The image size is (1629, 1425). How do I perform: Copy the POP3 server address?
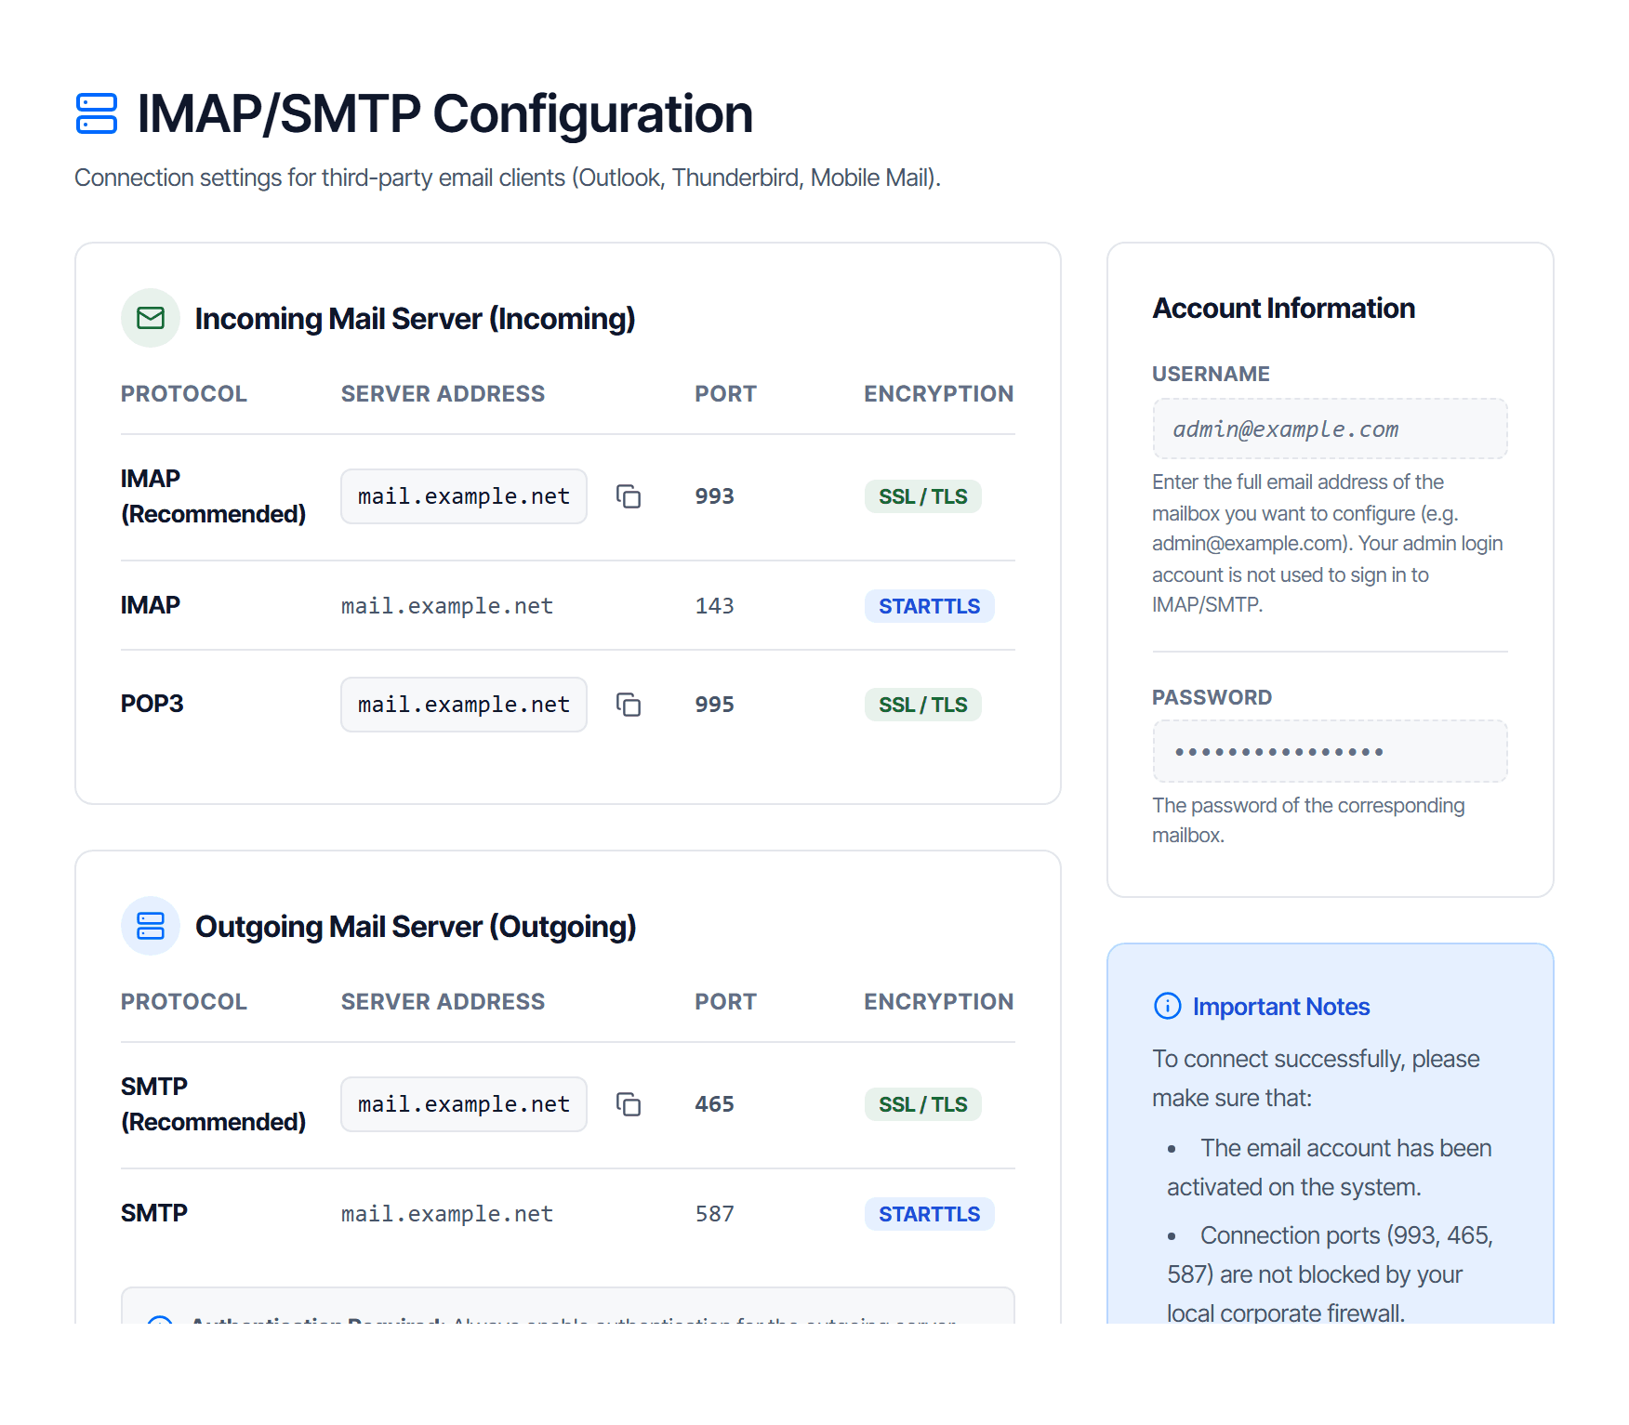click(629, 705)
